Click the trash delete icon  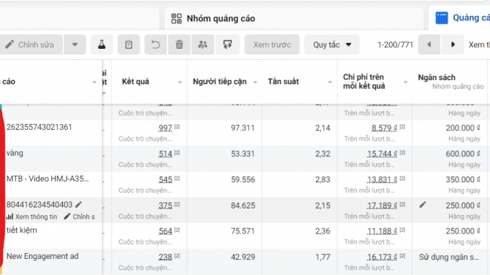179,44
